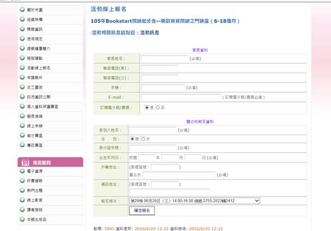Focus the 身分證字號 input field

click(x=153, y=148)
